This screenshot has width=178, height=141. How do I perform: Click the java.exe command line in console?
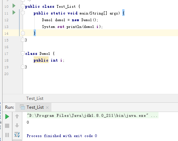tap(93, 115)
